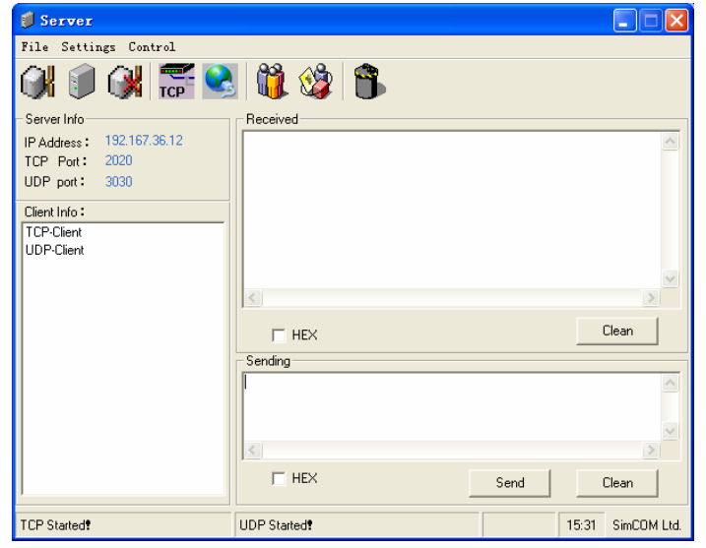Click Sending horizontal scroll left arrow

pos(253,450)
